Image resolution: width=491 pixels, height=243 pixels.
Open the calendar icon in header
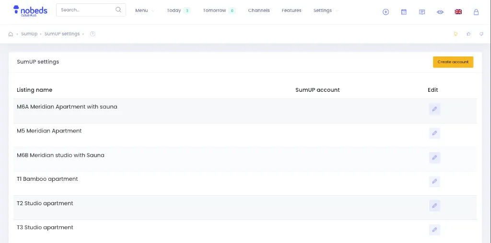(x=404, y=12)
